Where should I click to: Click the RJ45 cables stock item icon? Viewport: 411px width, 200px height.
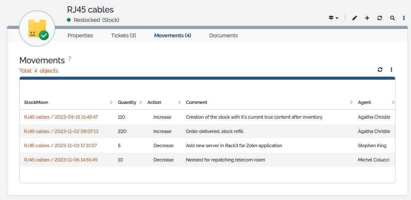37,29
